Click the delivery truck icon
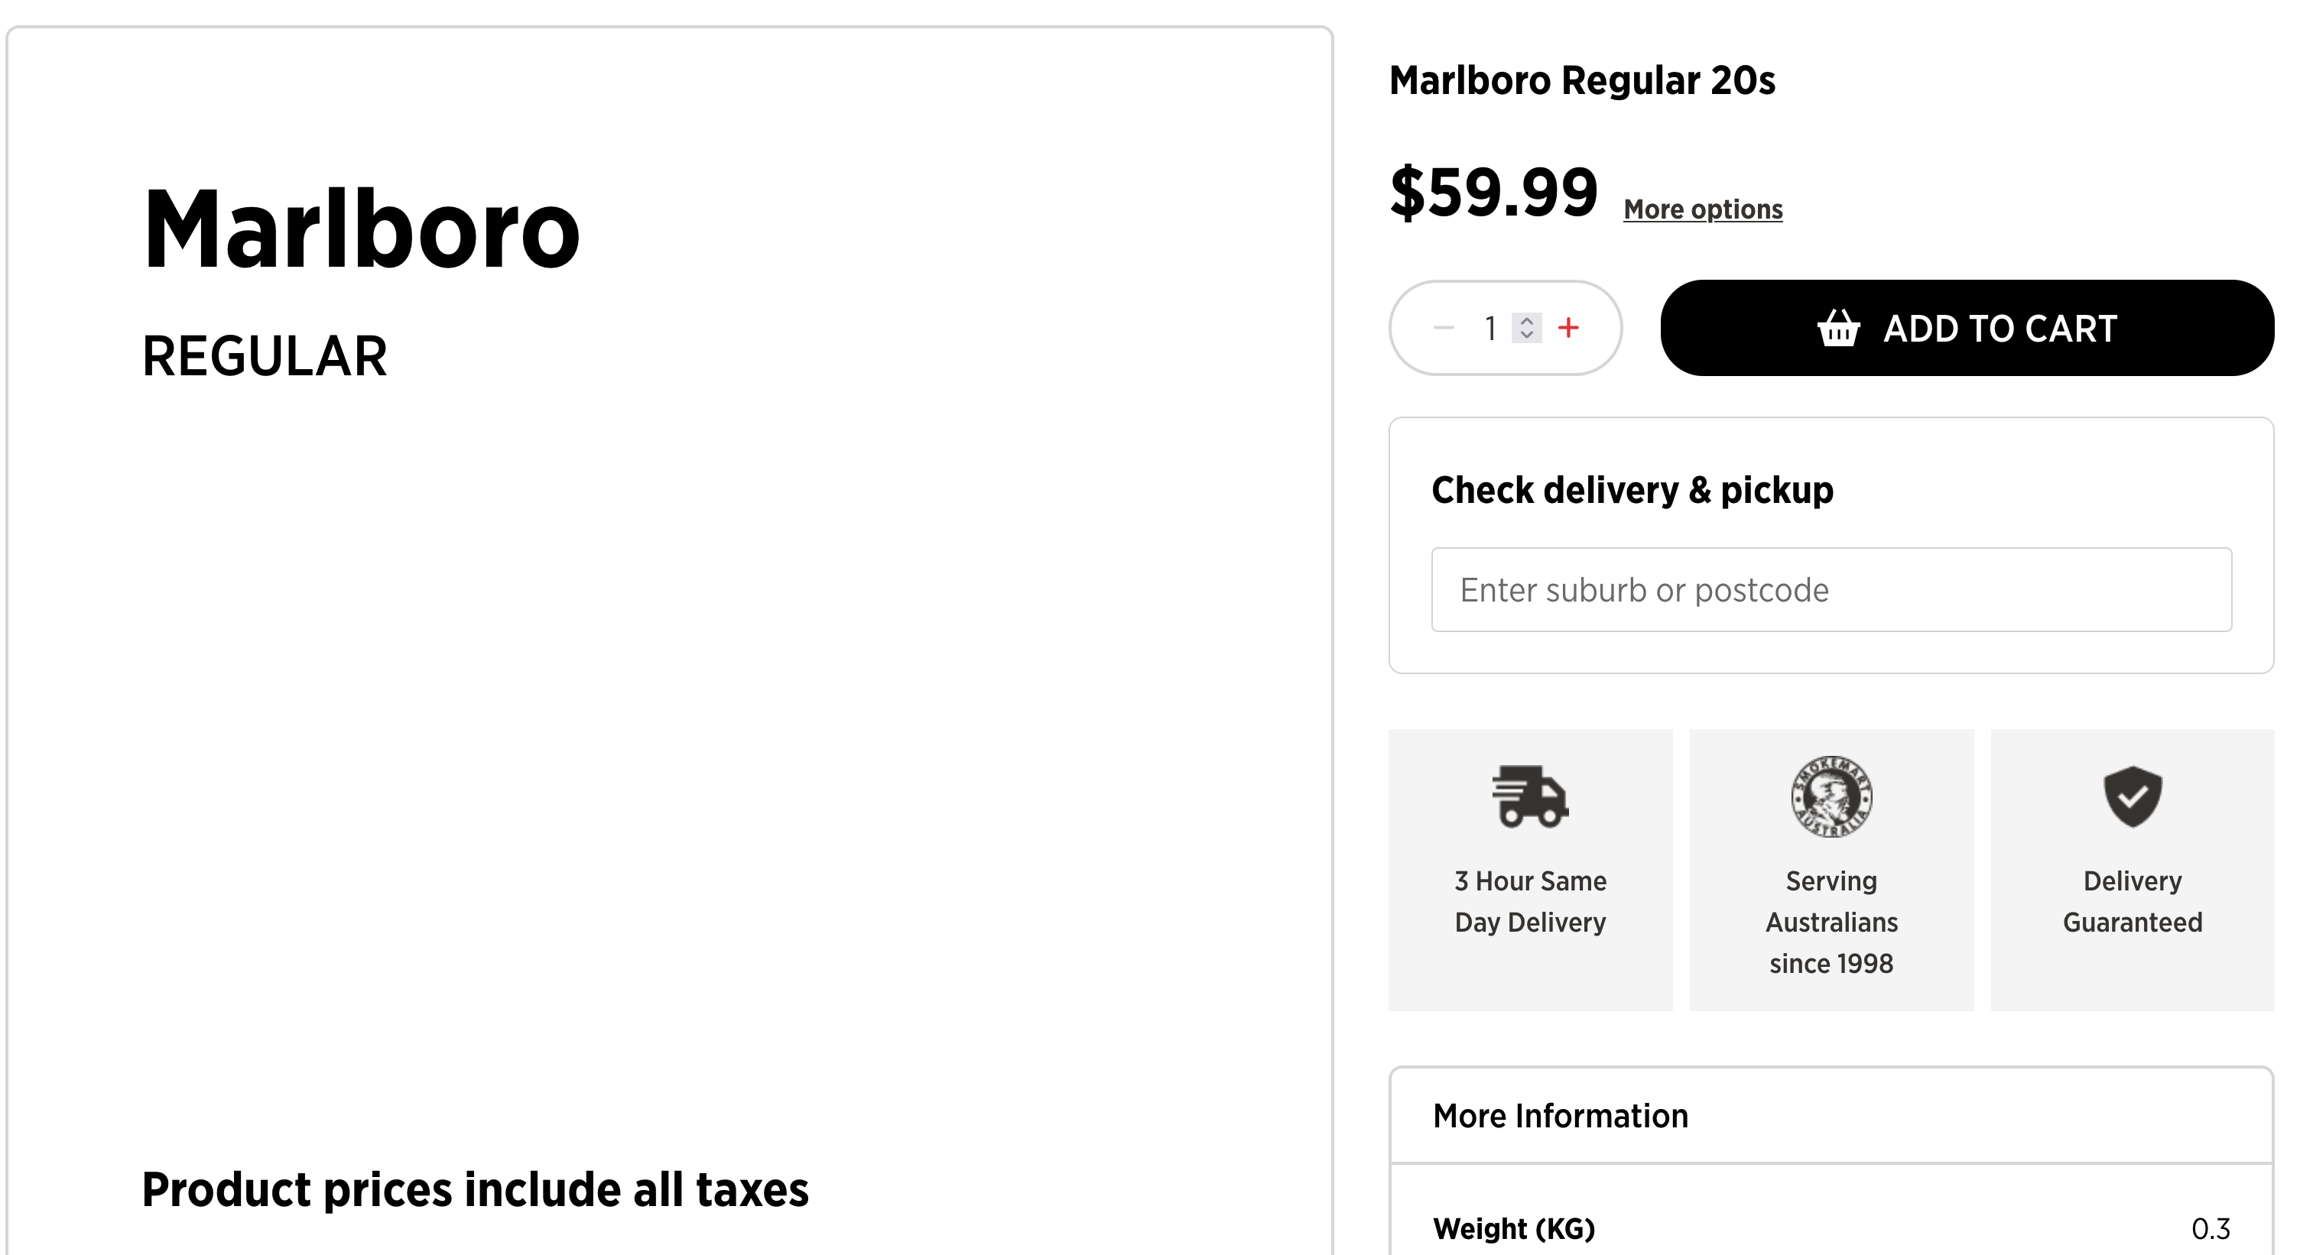 (x=1530, y=796)
